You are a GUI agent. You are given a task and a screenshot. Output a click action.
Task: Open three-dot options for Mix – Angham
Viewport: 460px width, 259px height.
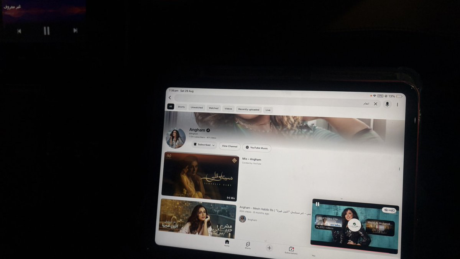[x=399, y=169]
